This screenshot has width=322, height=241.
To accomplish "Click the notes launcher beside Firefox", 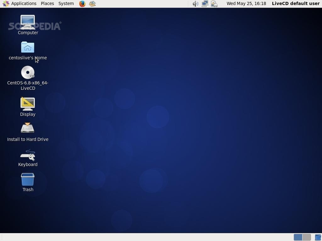I will pos(92,3).
